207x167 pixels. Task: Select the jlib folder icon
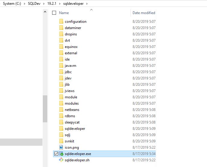(x=61, y=85)
